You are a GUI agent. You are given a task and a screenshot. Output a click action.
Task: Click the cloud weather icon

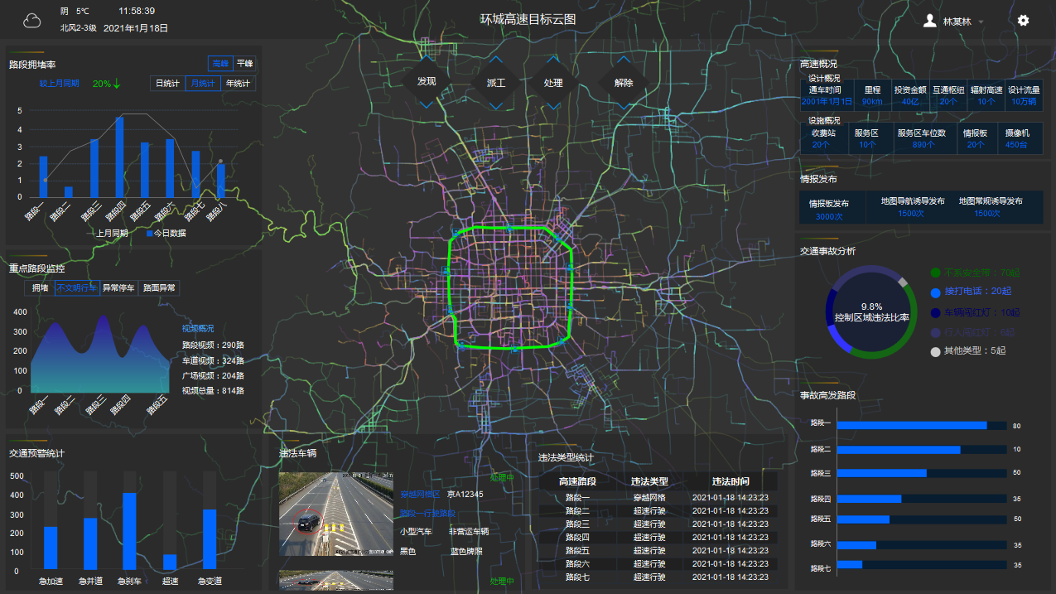point(32,21)
